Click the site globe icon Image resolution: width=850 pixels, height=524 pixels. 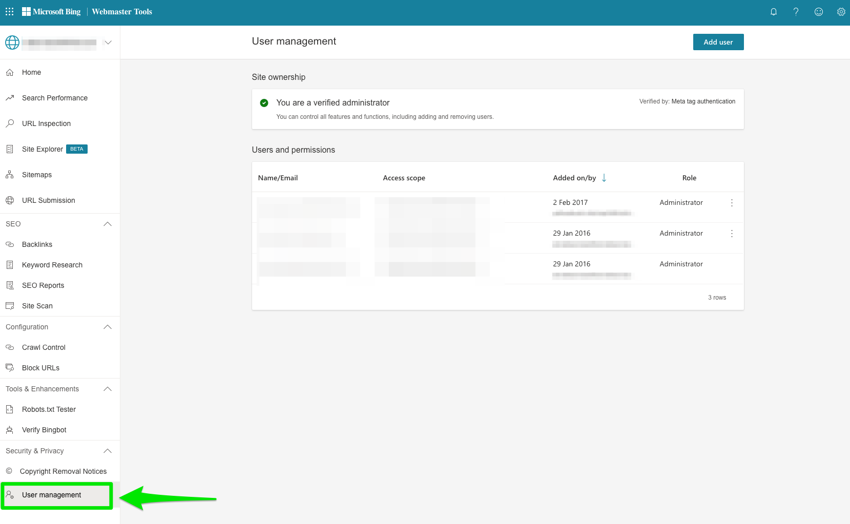(x=11, y=42)
